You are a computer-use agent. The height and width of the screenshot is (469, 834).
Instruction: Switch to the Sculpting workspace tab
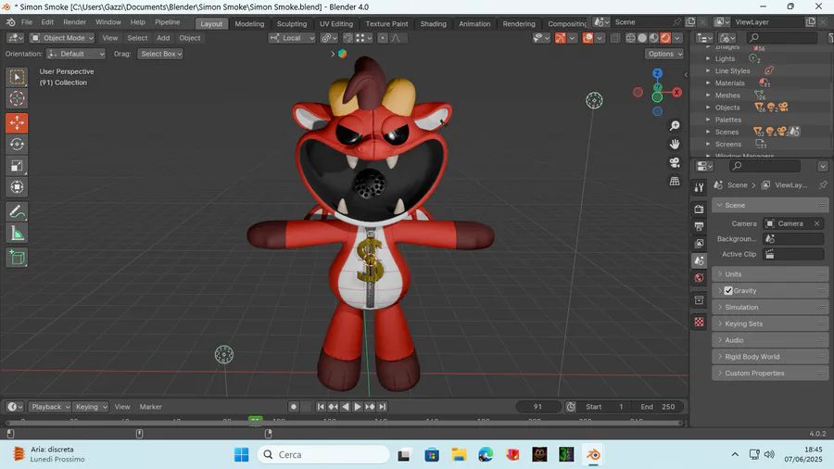292,24
